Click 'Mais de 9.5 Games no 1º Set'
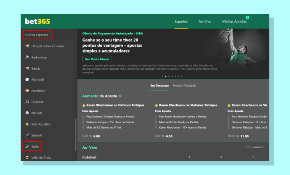This screenshot has height=175, width=290. coord(103,127)
